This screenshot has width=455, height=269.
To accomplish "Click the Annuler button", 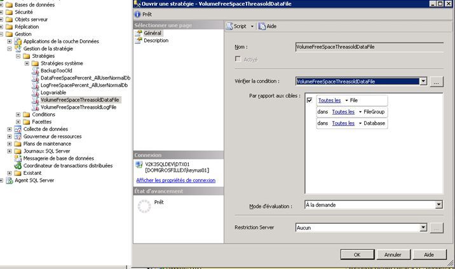I will pos(393,255).
